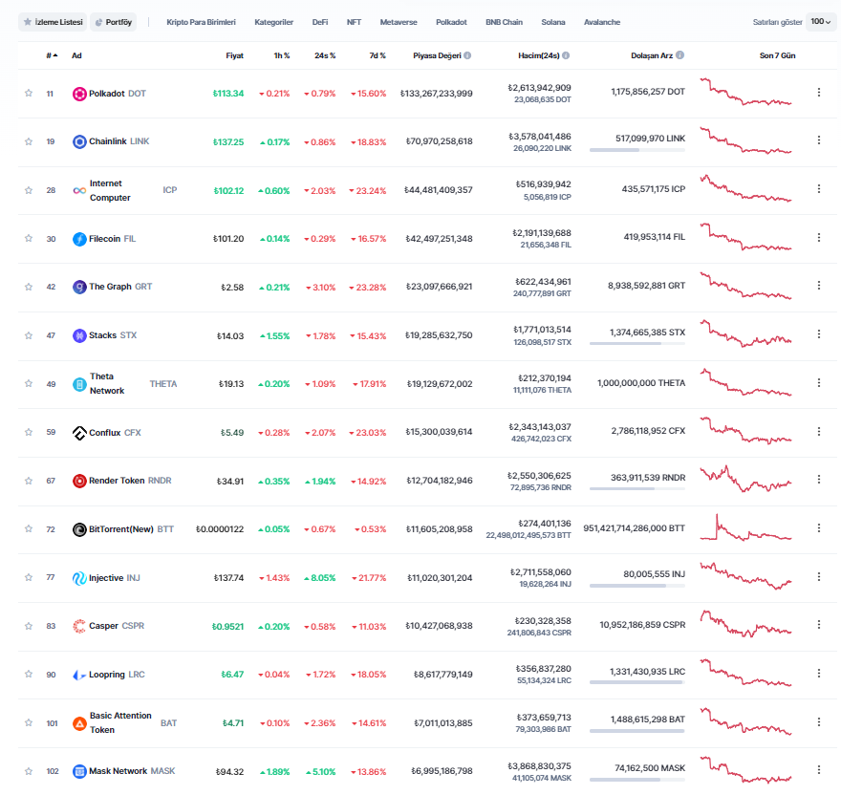This screenshot has width=841, height=795.
Task: Open the rows-to-show 100 dropdown
Action: [821, 22]
